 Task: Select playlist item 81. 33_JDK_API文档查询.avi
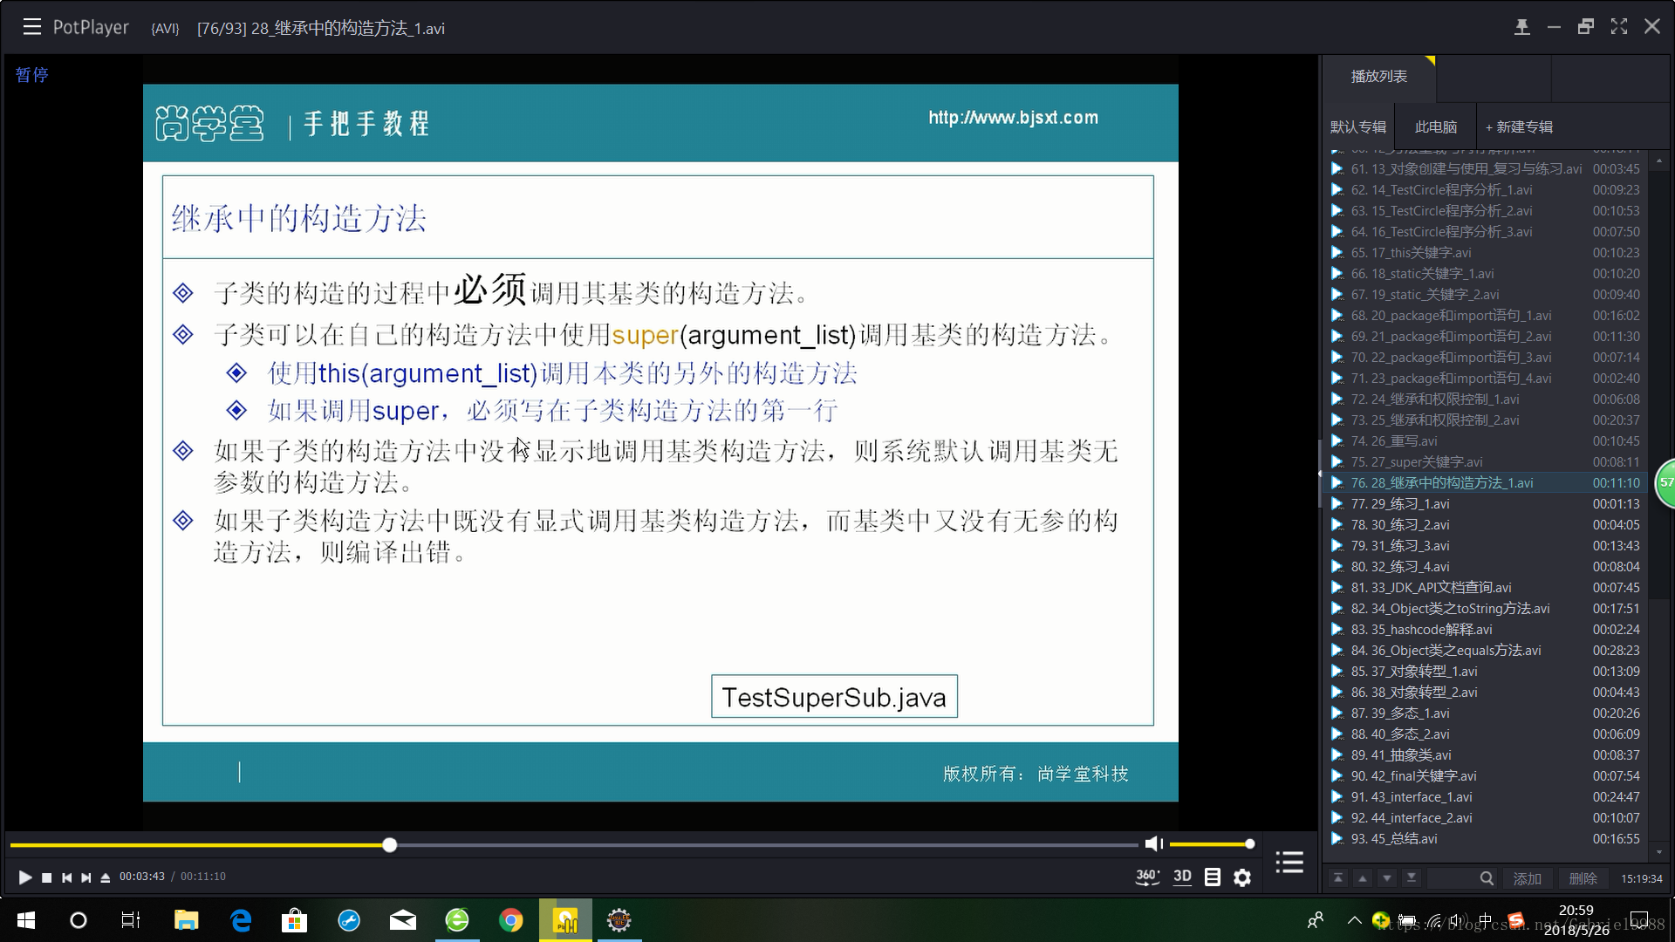coord(1487,588)
